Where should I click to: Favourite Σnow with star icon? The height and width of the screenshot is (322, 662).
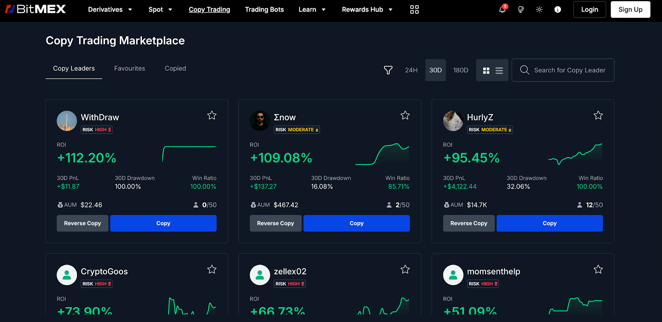click(x=405, y=115)
